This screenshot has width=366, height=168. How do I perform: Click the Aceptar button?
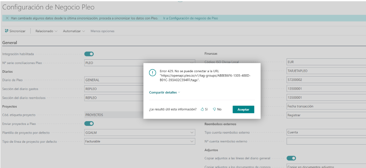coord(243,109)
